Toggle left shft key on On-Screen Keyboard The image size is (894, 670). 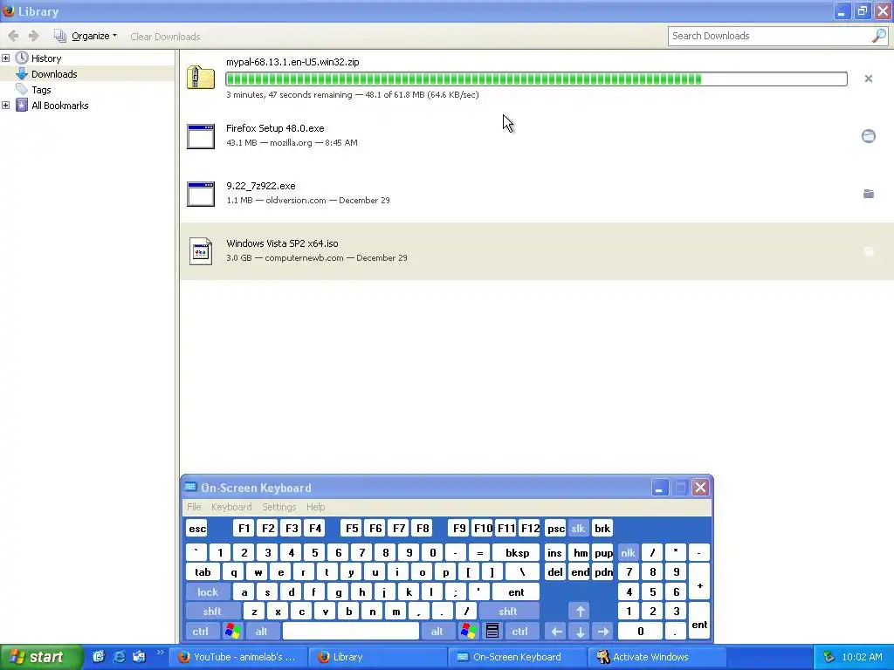pyautogui.click(x=212, y=612)
